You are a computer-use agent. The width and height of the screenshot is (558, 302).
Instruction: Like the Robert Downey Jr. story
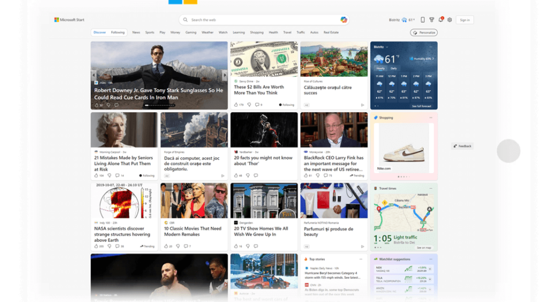coord(96,105)
